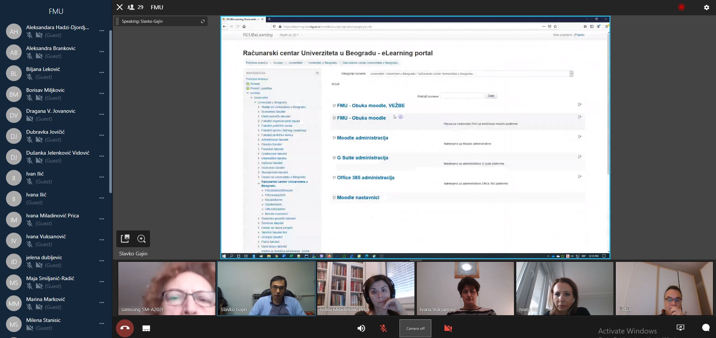This screenshot has height=338, width=716.
Task: Open the FMU - Obuka moodle course link
Action: [361, 118]
